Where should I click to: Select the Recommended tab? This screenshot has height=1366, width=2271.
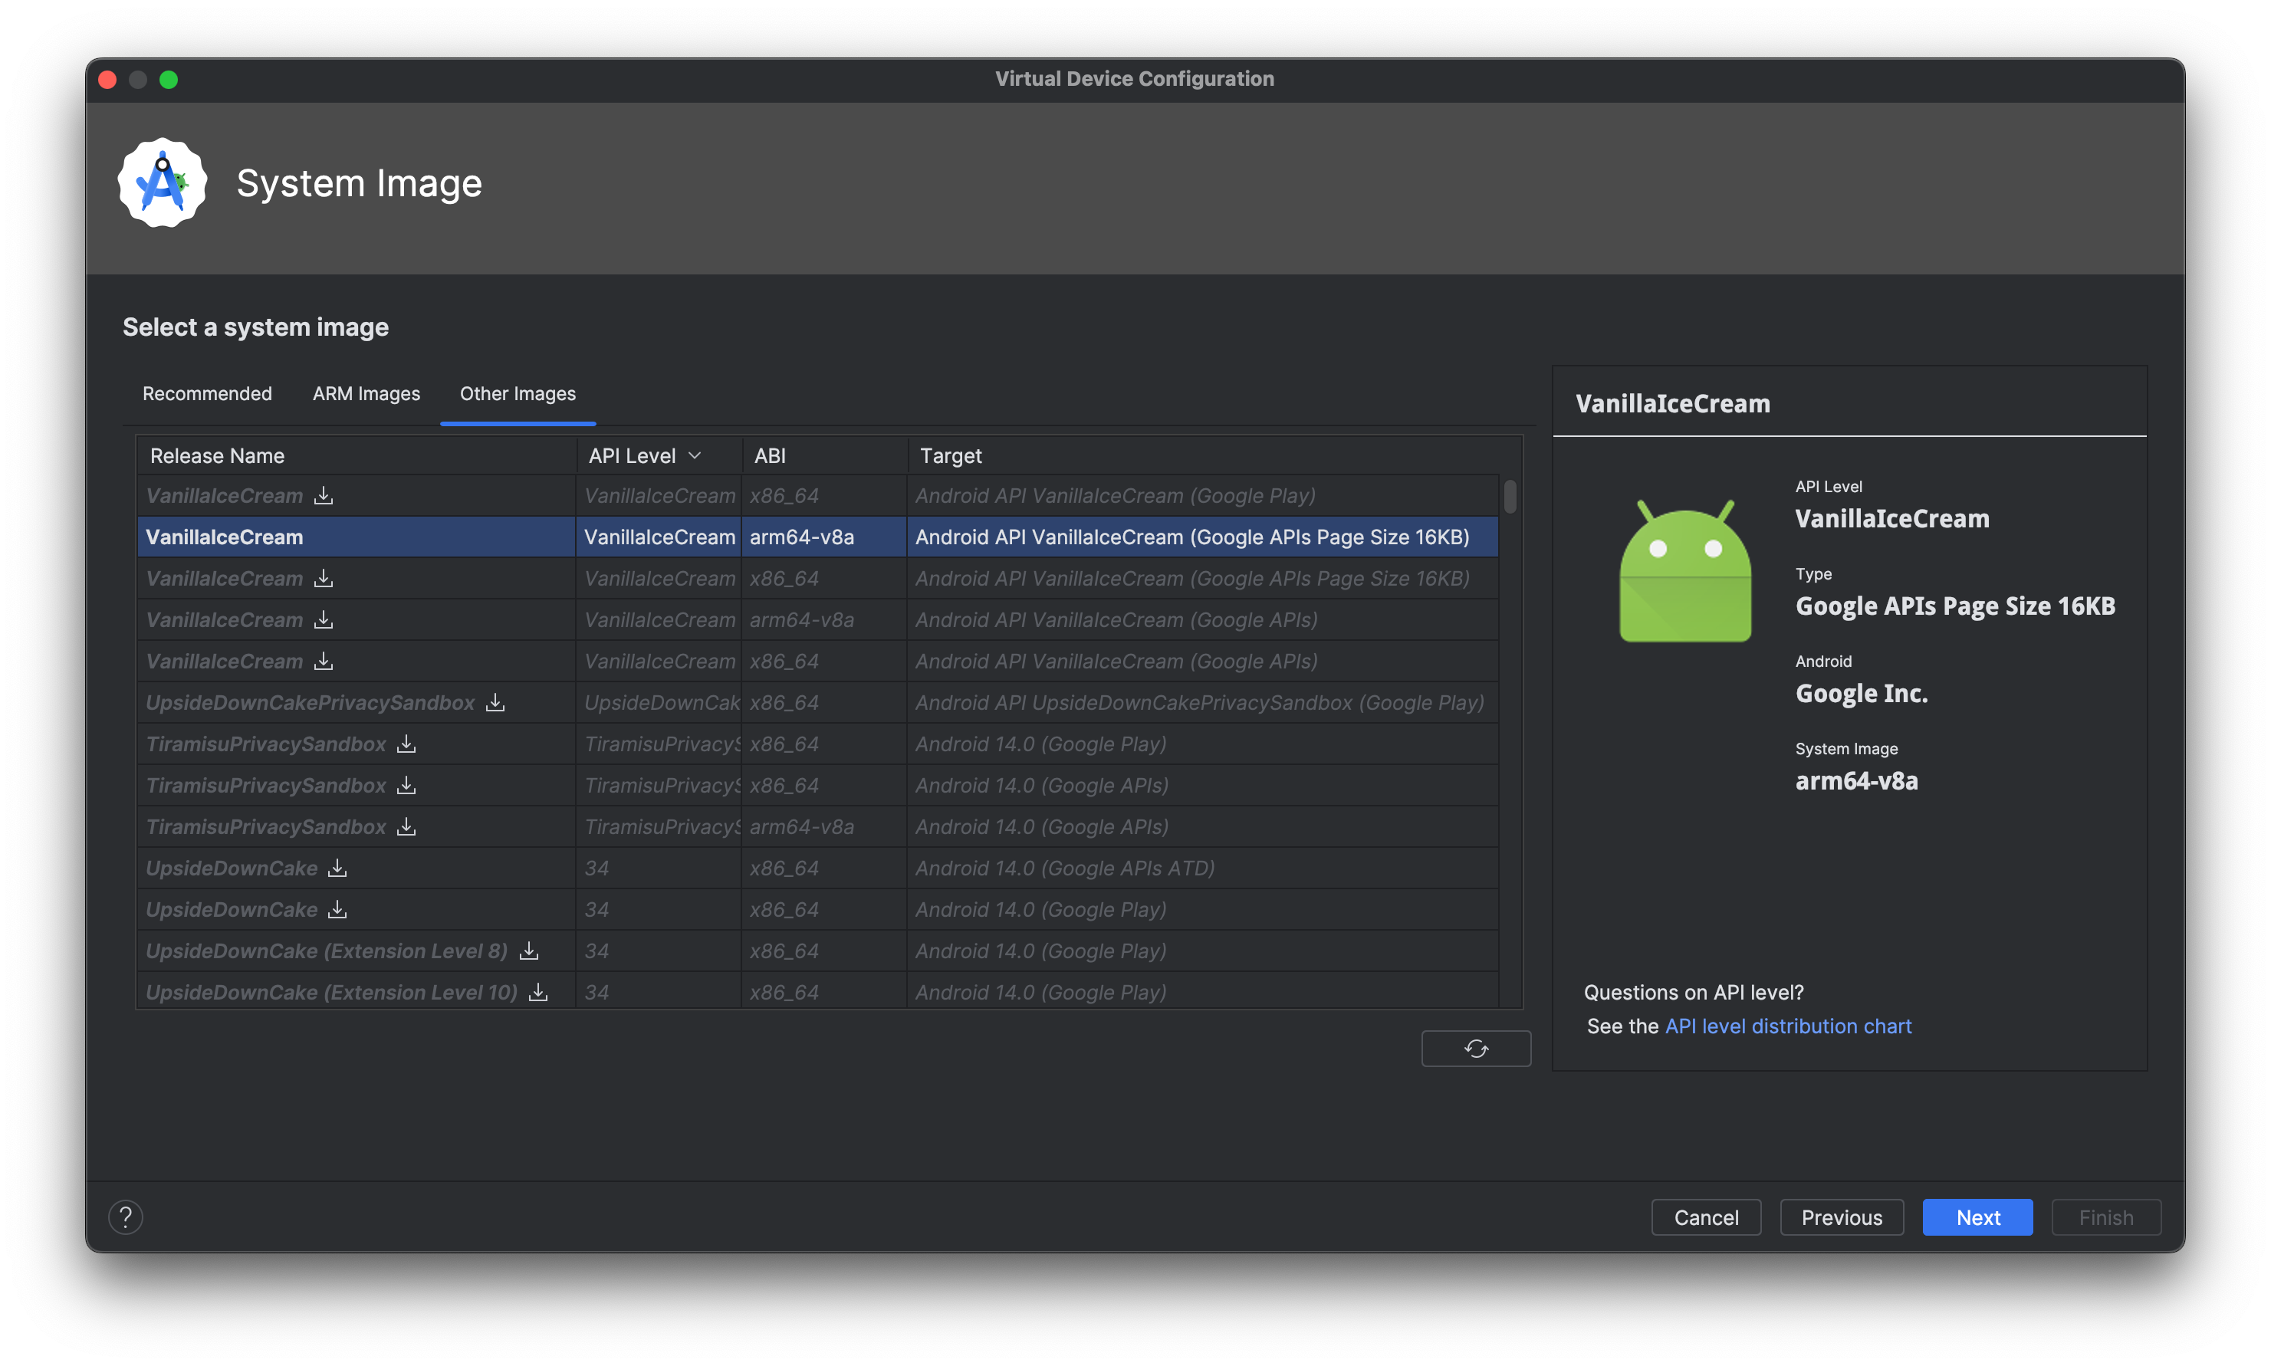click(206, 392)
